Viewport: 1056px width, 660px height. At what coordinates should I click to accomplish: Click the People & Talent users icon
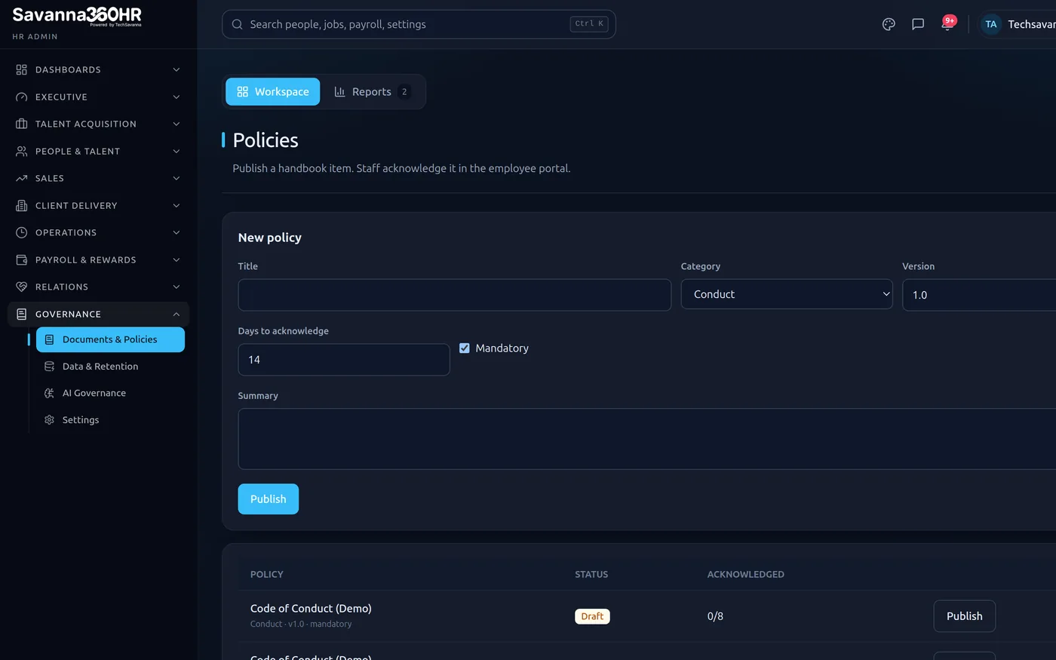point(21,151)
